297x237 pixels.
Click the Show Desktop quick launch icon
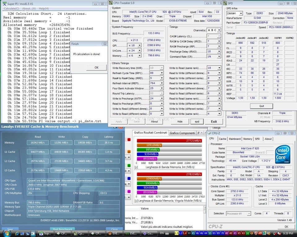[x=22, y=234]
